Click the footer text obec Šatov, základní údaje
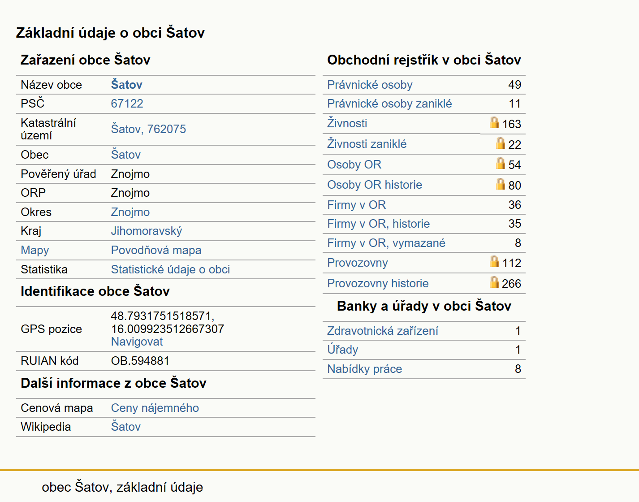Screen dimensions: 639x502 [x=122, y=487]
